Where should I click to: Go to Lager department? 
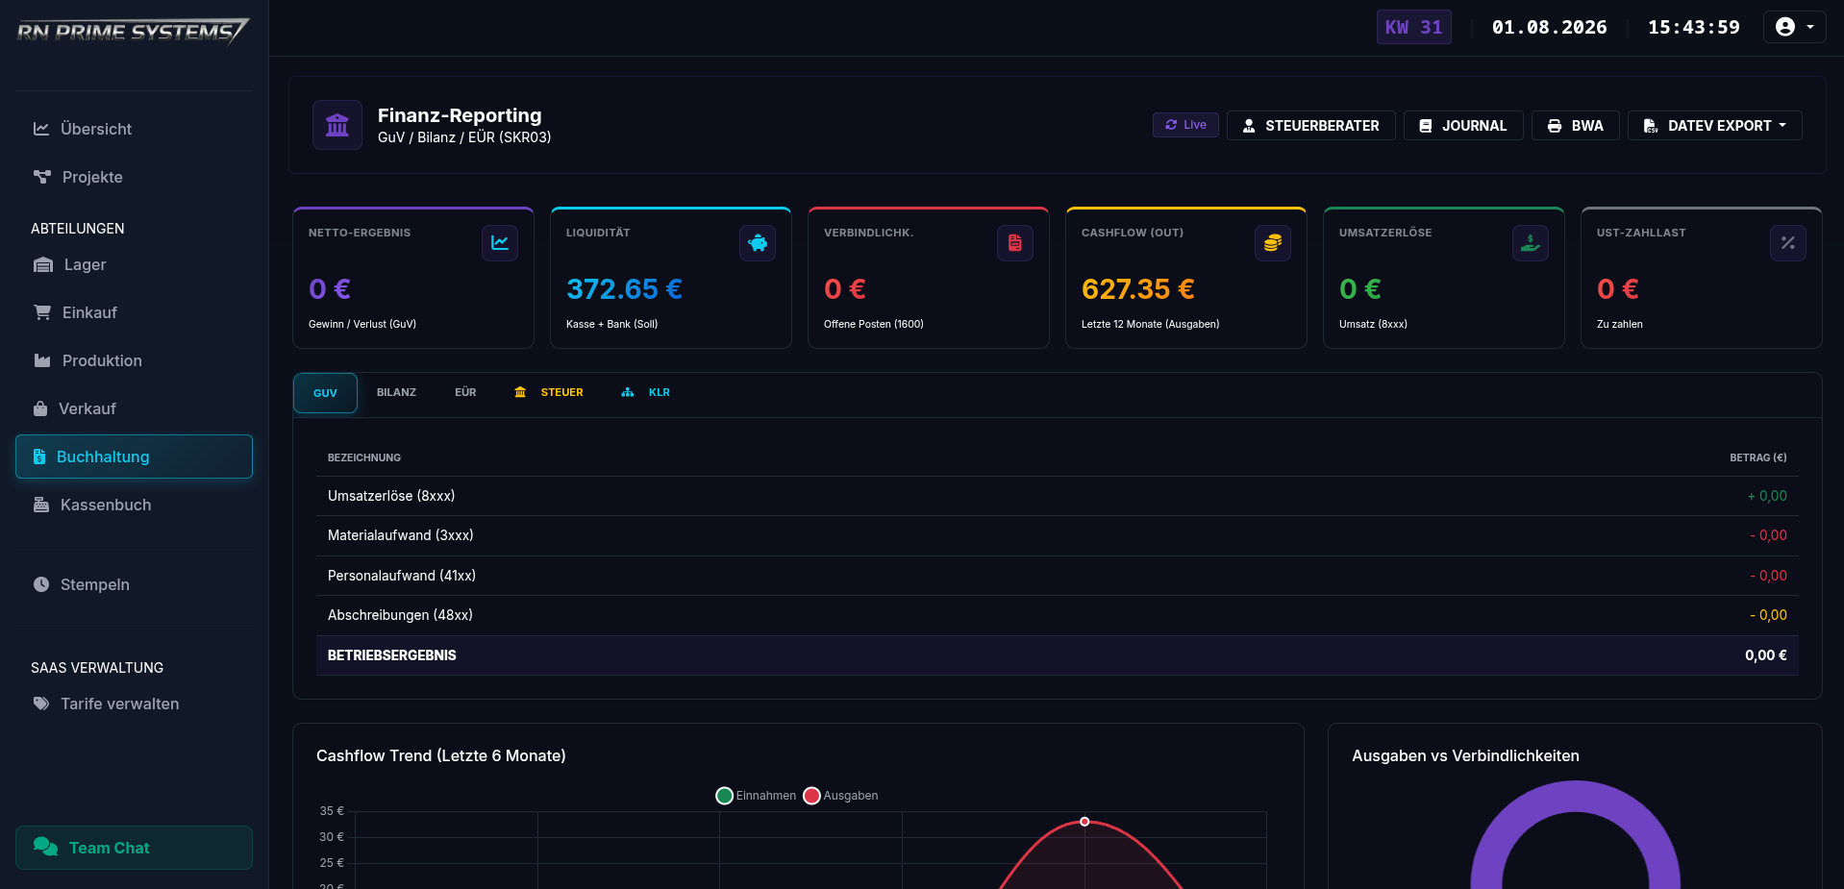pos(134,264)
